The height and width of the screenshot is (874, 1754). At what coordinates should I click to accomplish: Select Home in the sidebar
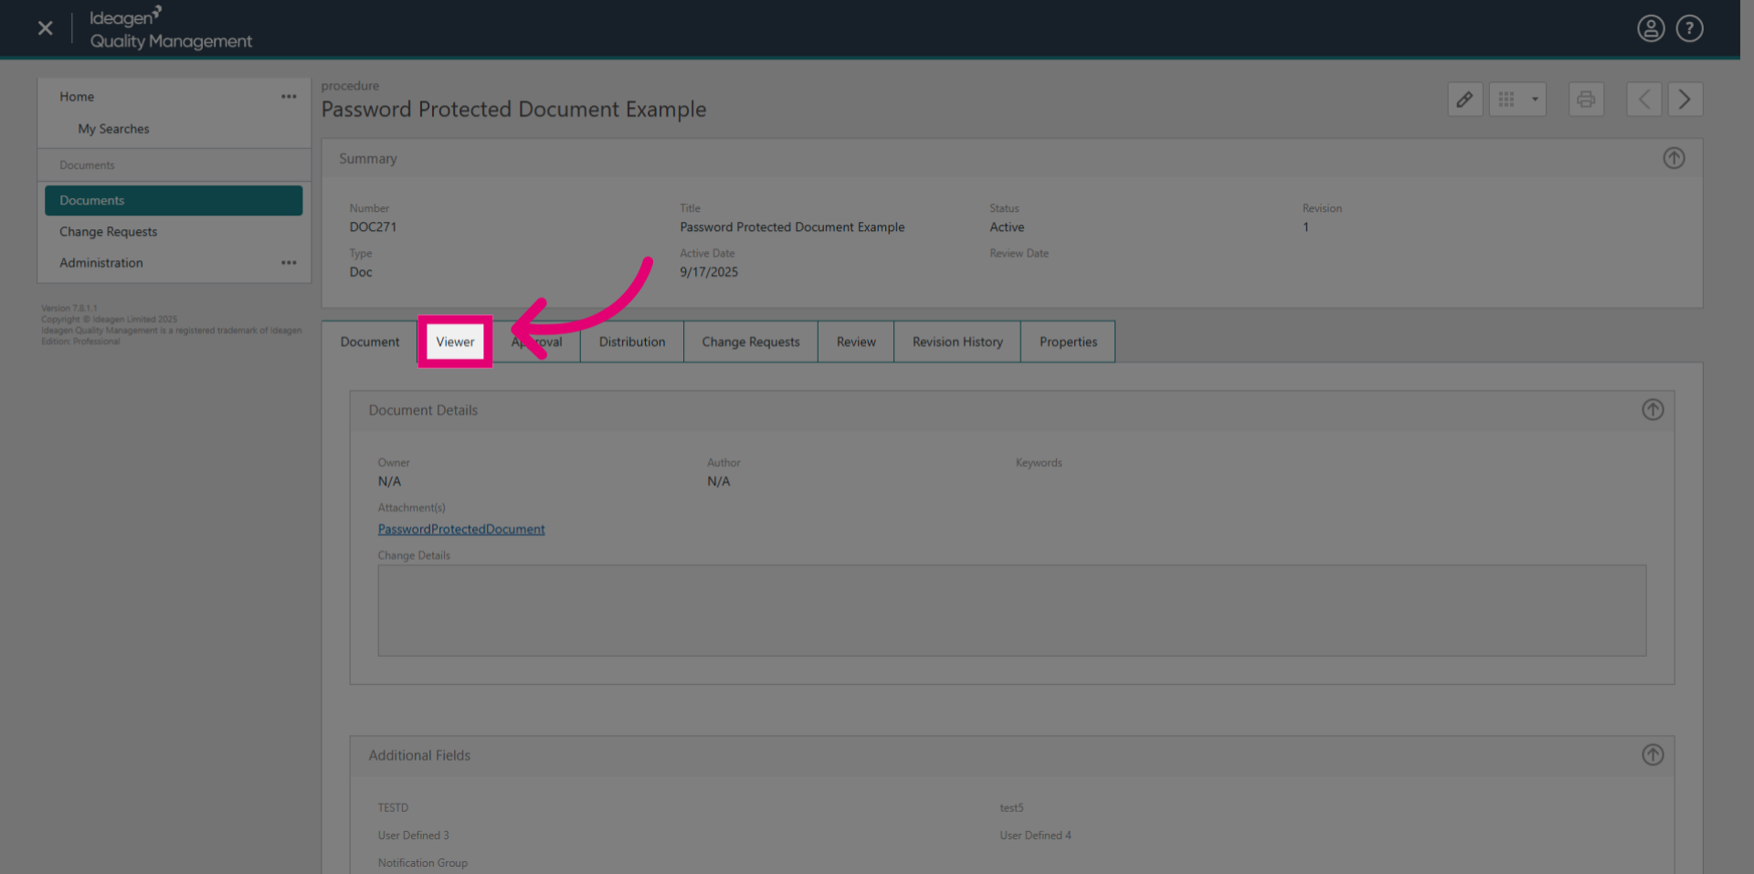(77, 97)
